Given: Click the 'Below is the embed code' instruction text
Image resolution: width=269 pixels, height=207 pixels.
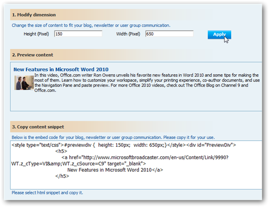Looking at the screenshot, I should click(113, 137).
